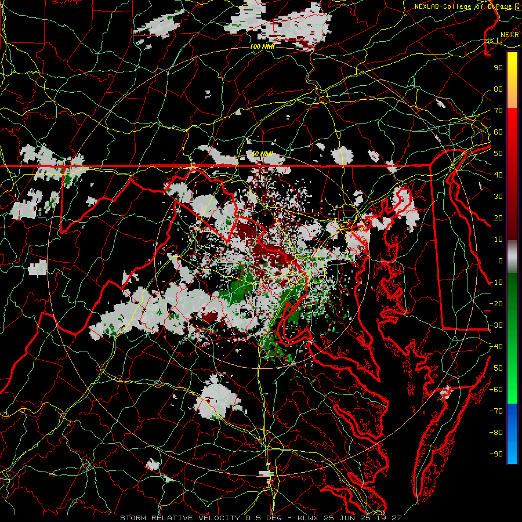Click the 60 value on velocity scale
Image resolution: width=522 pixels, height=522 pixels.
click(x=498, y=132)
